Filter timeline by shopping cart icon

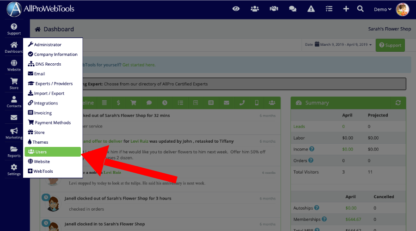[x=133, y=103]
